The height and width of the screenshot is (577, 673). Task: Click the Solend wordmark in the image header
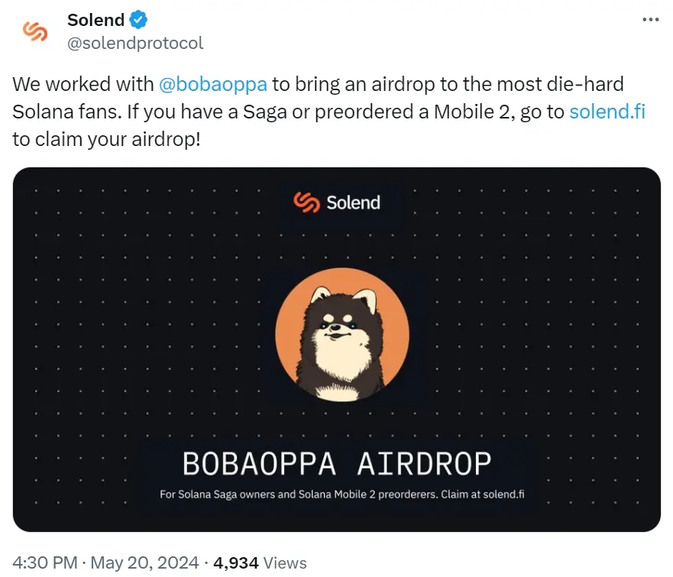pyautogui.click(x=355, y=203)
